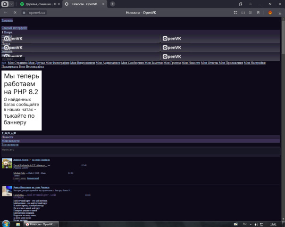Click the first post's «Комментарий» link
The image size is (285, 227).
pos(33,178)
